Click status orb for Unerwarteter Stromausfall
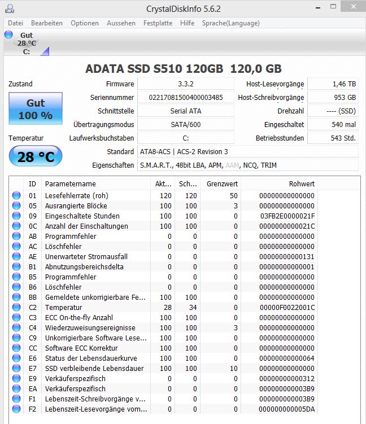The image size is (366, 424). [16, 256]
